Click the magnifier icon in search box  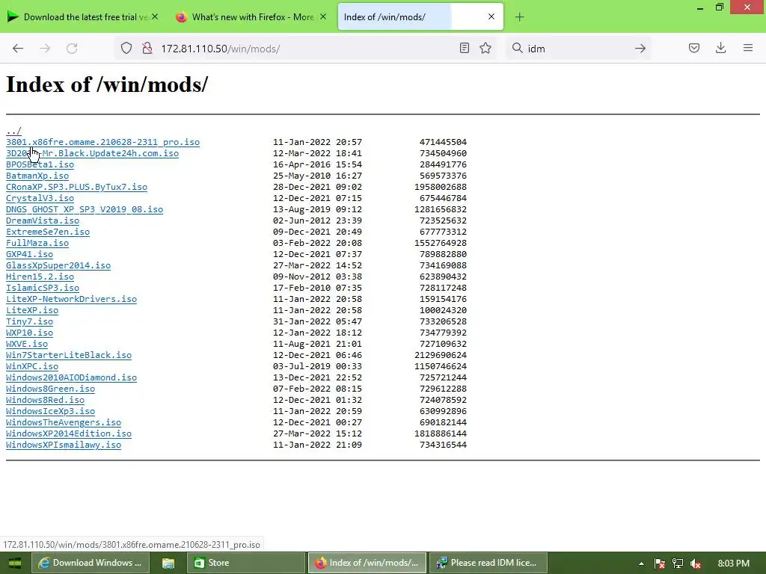pos(518,48)
